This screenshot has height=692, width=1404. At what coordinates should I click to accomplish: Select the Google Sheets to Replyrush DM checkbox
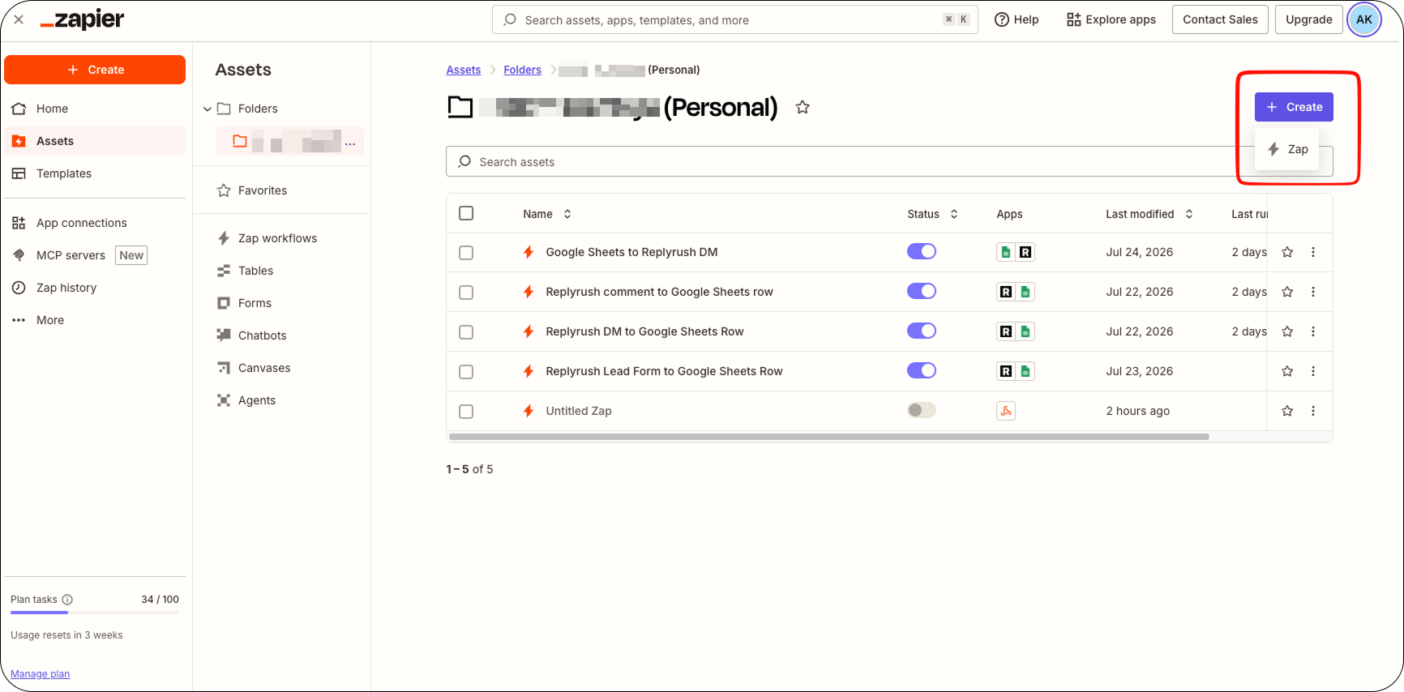[466, 253]
